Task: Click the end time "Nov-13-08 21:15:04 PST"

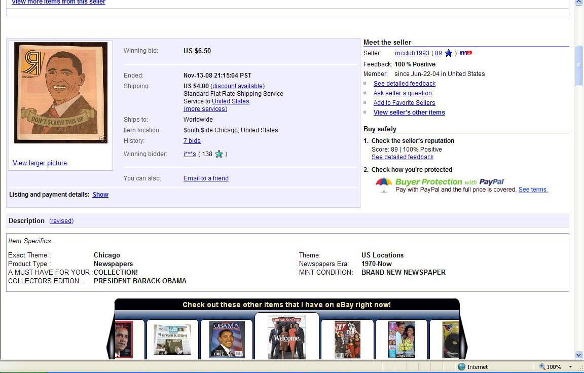Action: tap(217, 76)
